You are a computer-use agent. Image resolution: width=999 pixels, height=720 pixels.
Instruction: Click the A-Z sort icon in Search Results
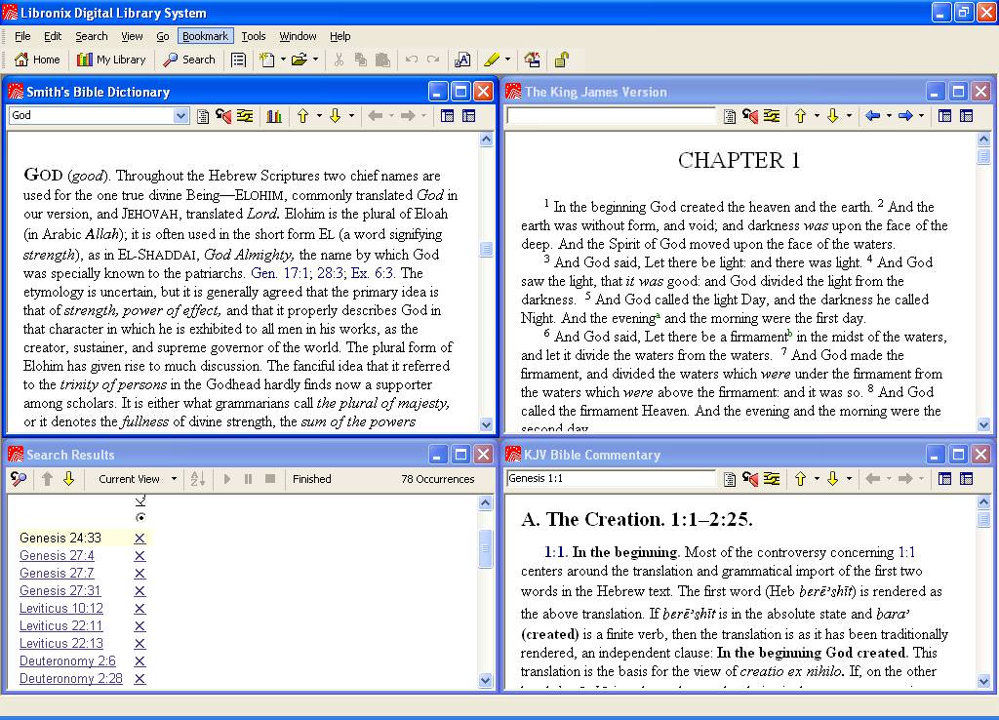pyautogui.click(x=197, y=478)
